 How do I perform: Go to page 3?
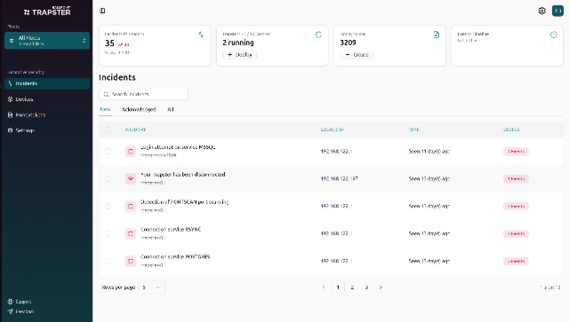pyautogui.click(x=366, y=287)
